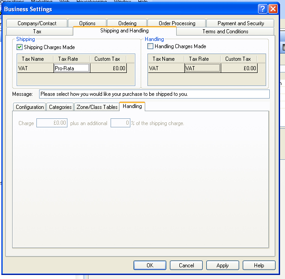Open the handling VAT tax rate cell

(x=202, y=68)
